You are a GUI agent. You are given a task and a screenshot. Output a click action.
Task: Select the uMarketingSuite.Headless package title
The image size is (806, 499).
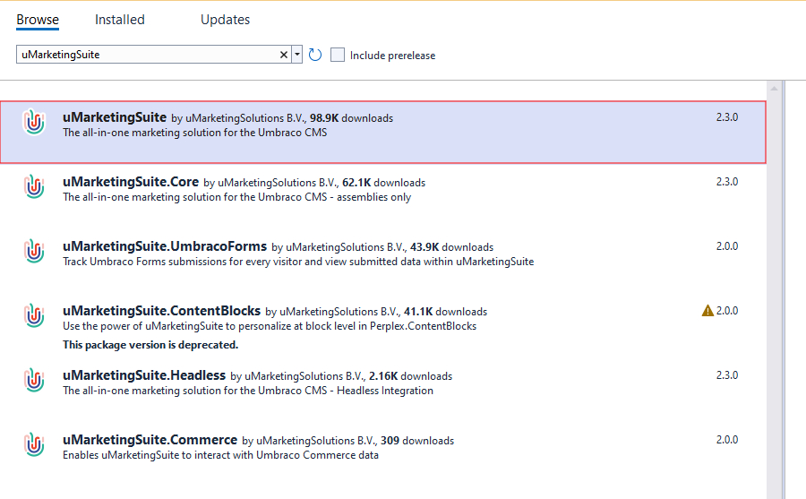pos(143,375)
